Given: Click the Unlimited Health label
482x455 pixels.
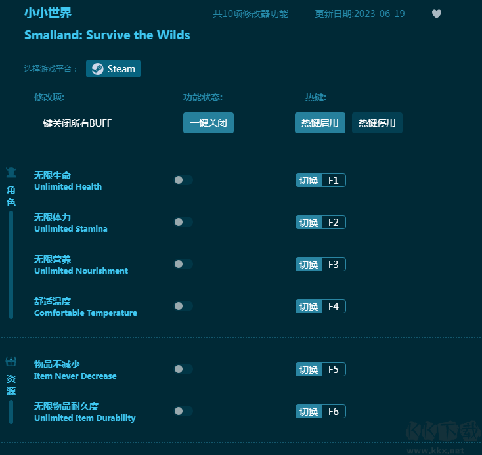Looking at the screenshot, I should click(68, 186).
